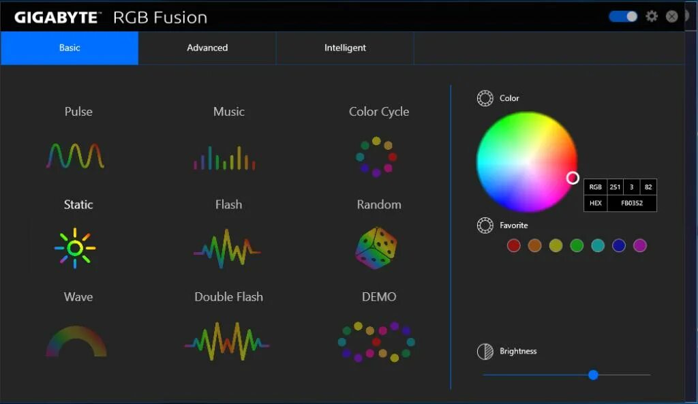Click the Brightness half-circle icon
Image resolution: width=698 pixels, height=404 pixels.
coord(485,351)
